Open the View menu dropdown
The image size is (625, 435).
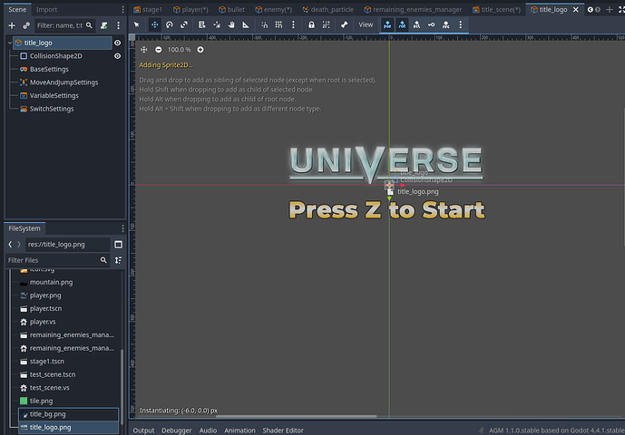(366, 25)
